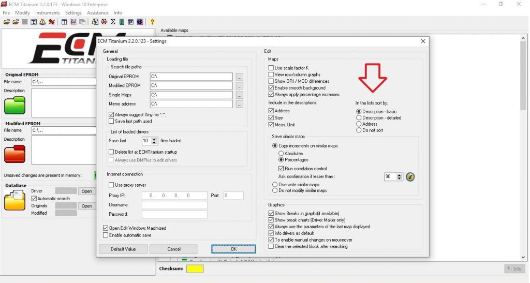Click Open button beside Driver
This screenshot has width=530, height=283.
(86, 191)
